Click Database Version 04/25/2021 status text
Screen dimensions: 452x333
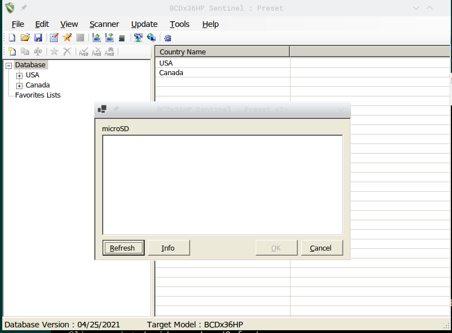(x=62, y=325)
